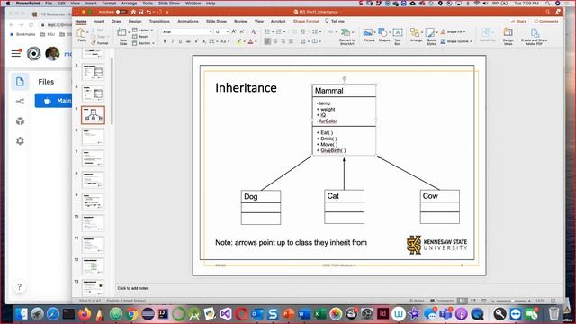Open PowerPoint Insert menu in menu bar
This screenshot has height=324, width=576.
[91, 4]
